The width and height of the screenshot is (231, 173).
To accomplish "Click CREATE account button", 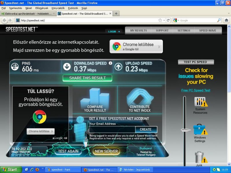I will click(x=146, y=129).
